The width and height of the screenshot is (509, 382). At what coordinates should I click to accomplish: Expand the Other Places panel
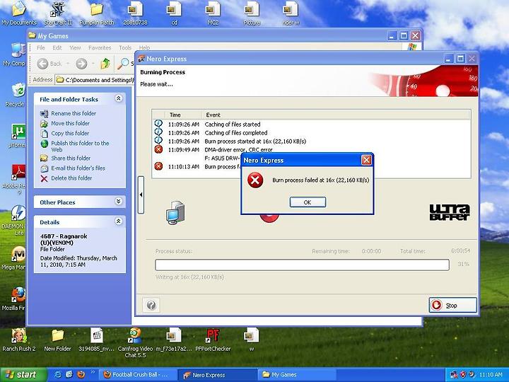click(119, 202)
